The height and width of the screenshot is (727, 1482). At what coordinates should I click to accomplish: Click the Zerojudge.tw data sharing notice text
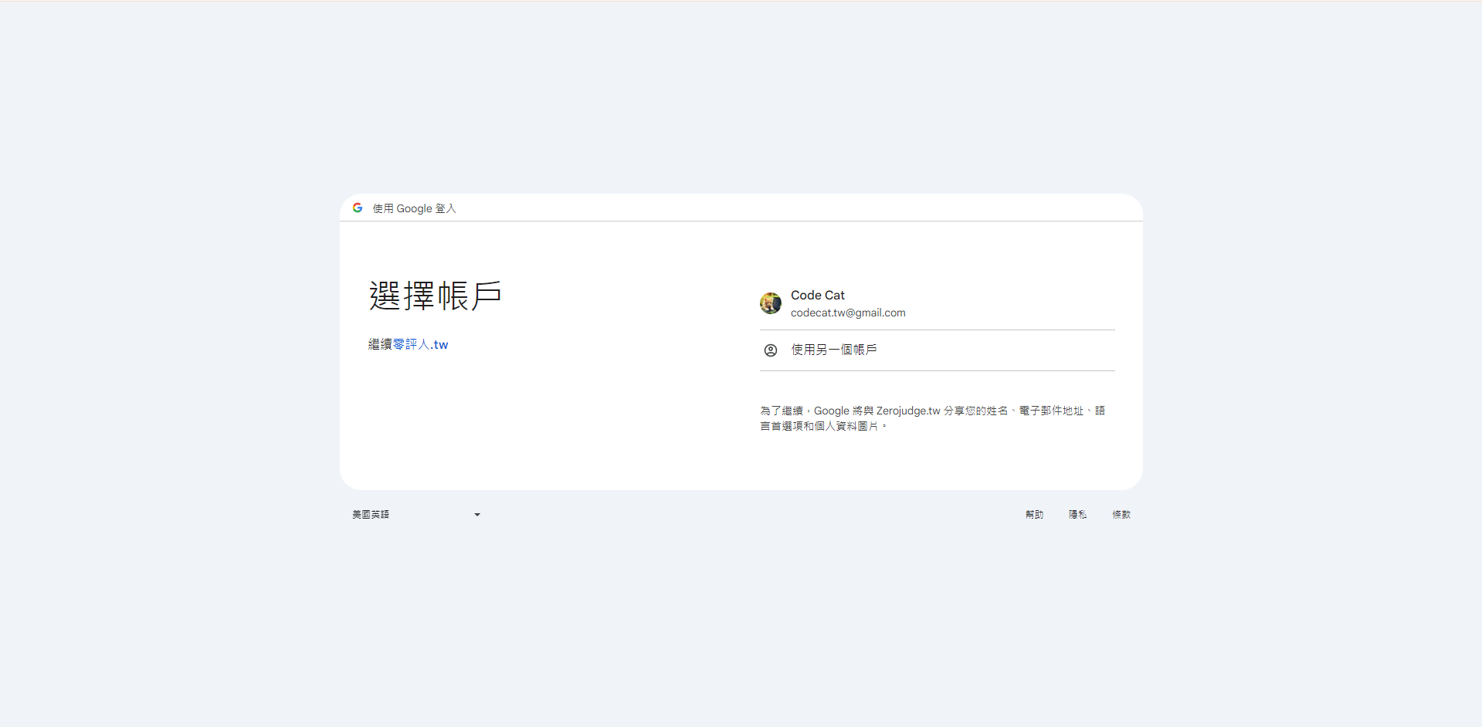(931, 418)
